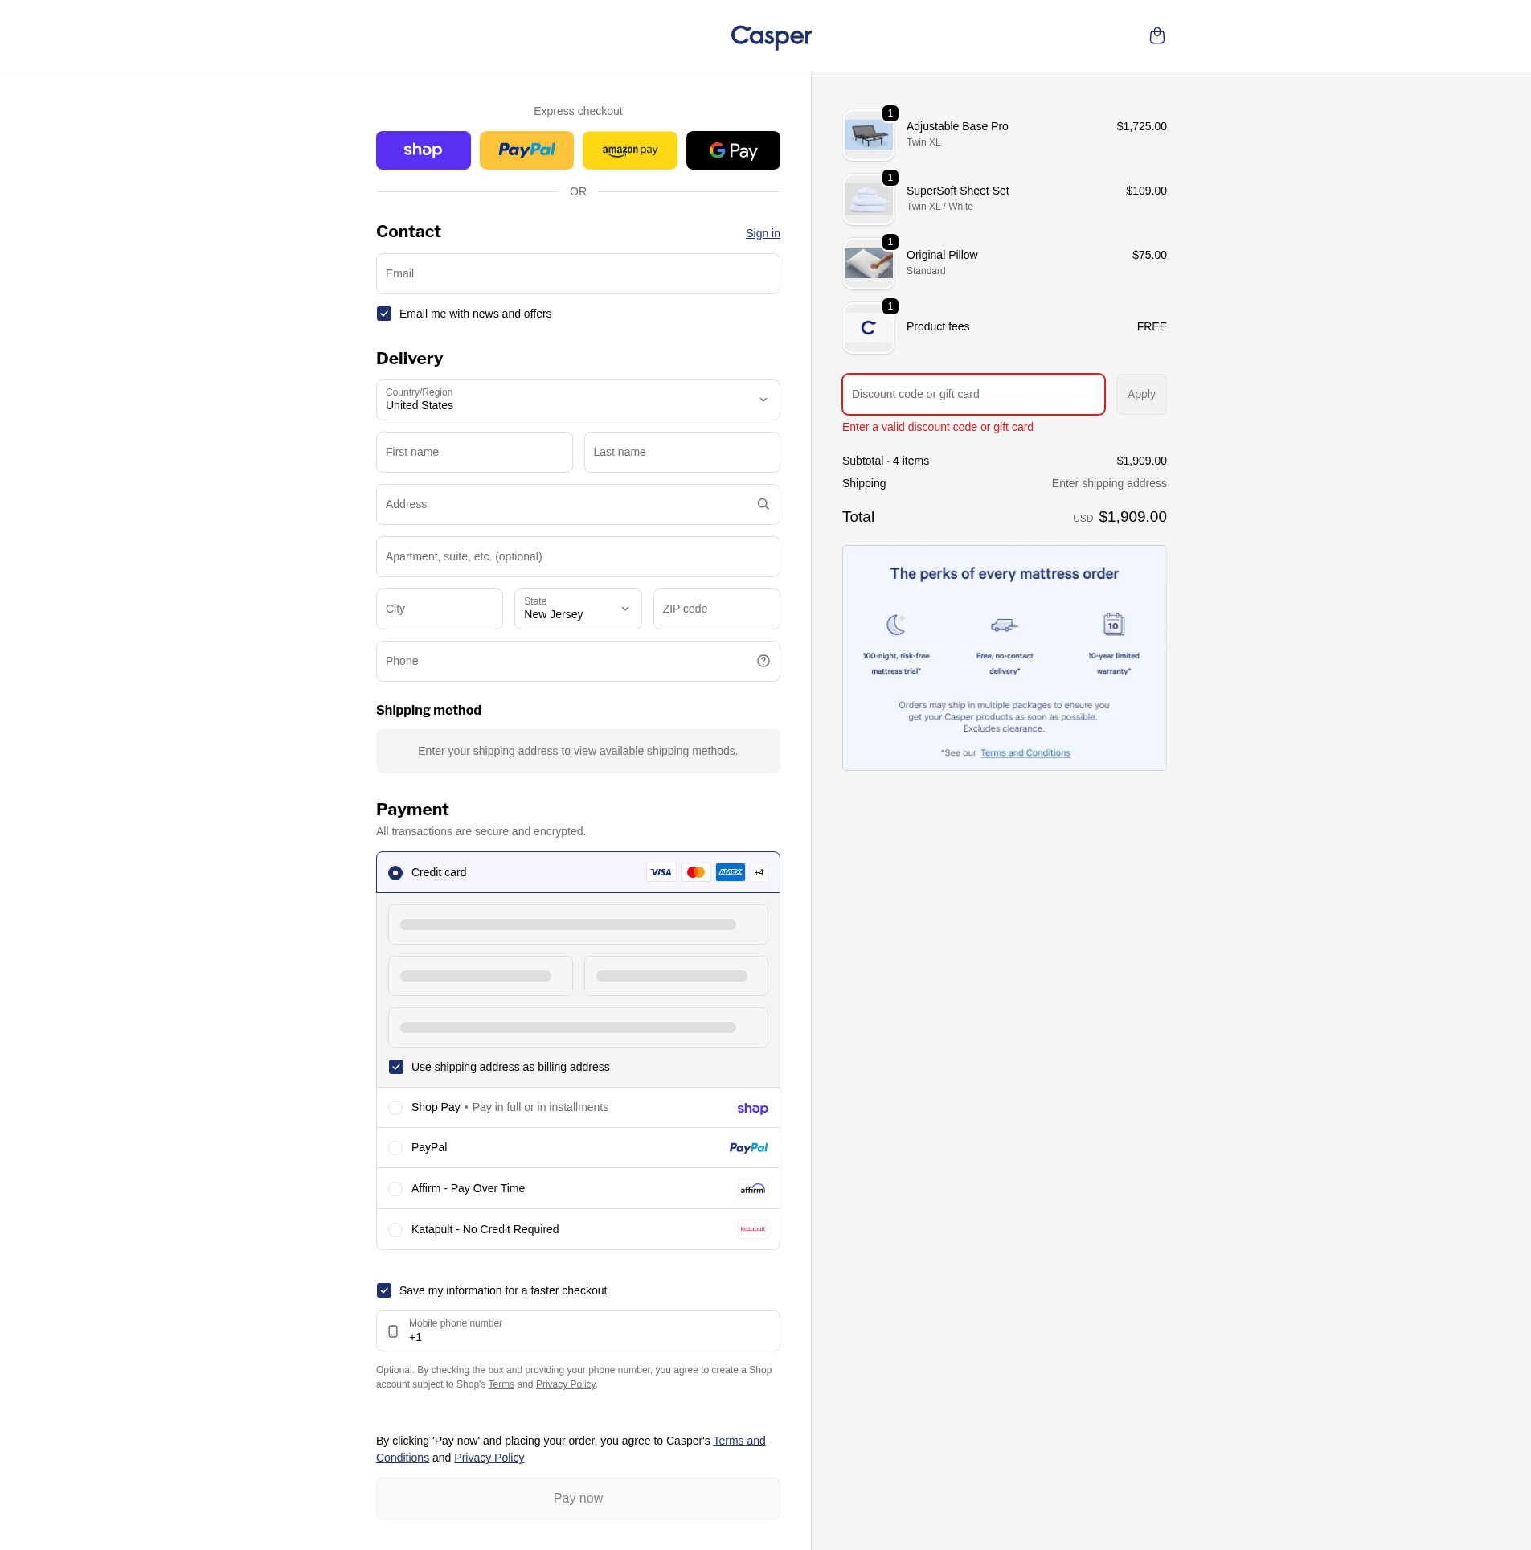Click the Discount code or gift card field
Screen dimensions: 1531x1550
pos(973,394)
